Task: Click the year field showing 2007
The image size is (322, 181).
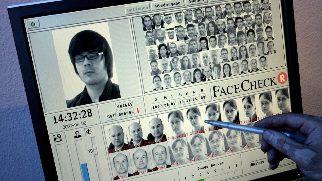Action: click(x=157, y=106)
